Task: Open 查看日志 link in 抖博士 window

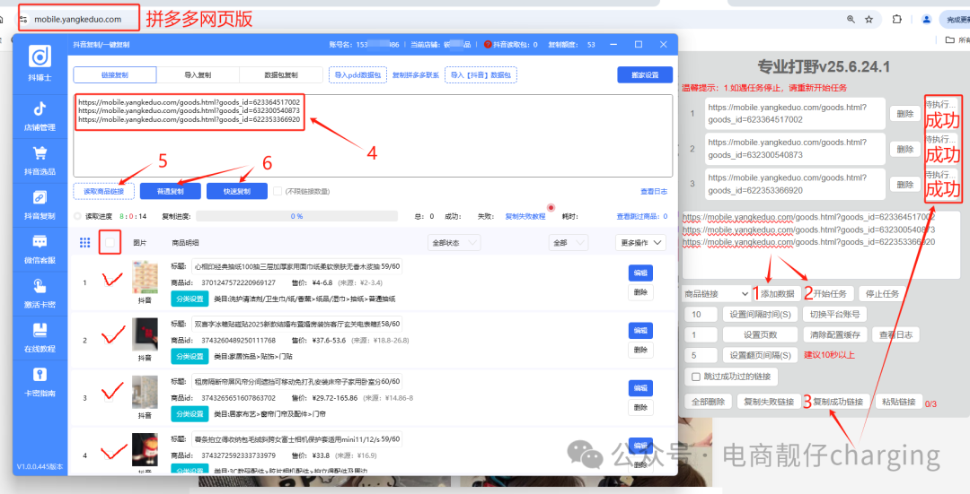Action: [654, 192]
